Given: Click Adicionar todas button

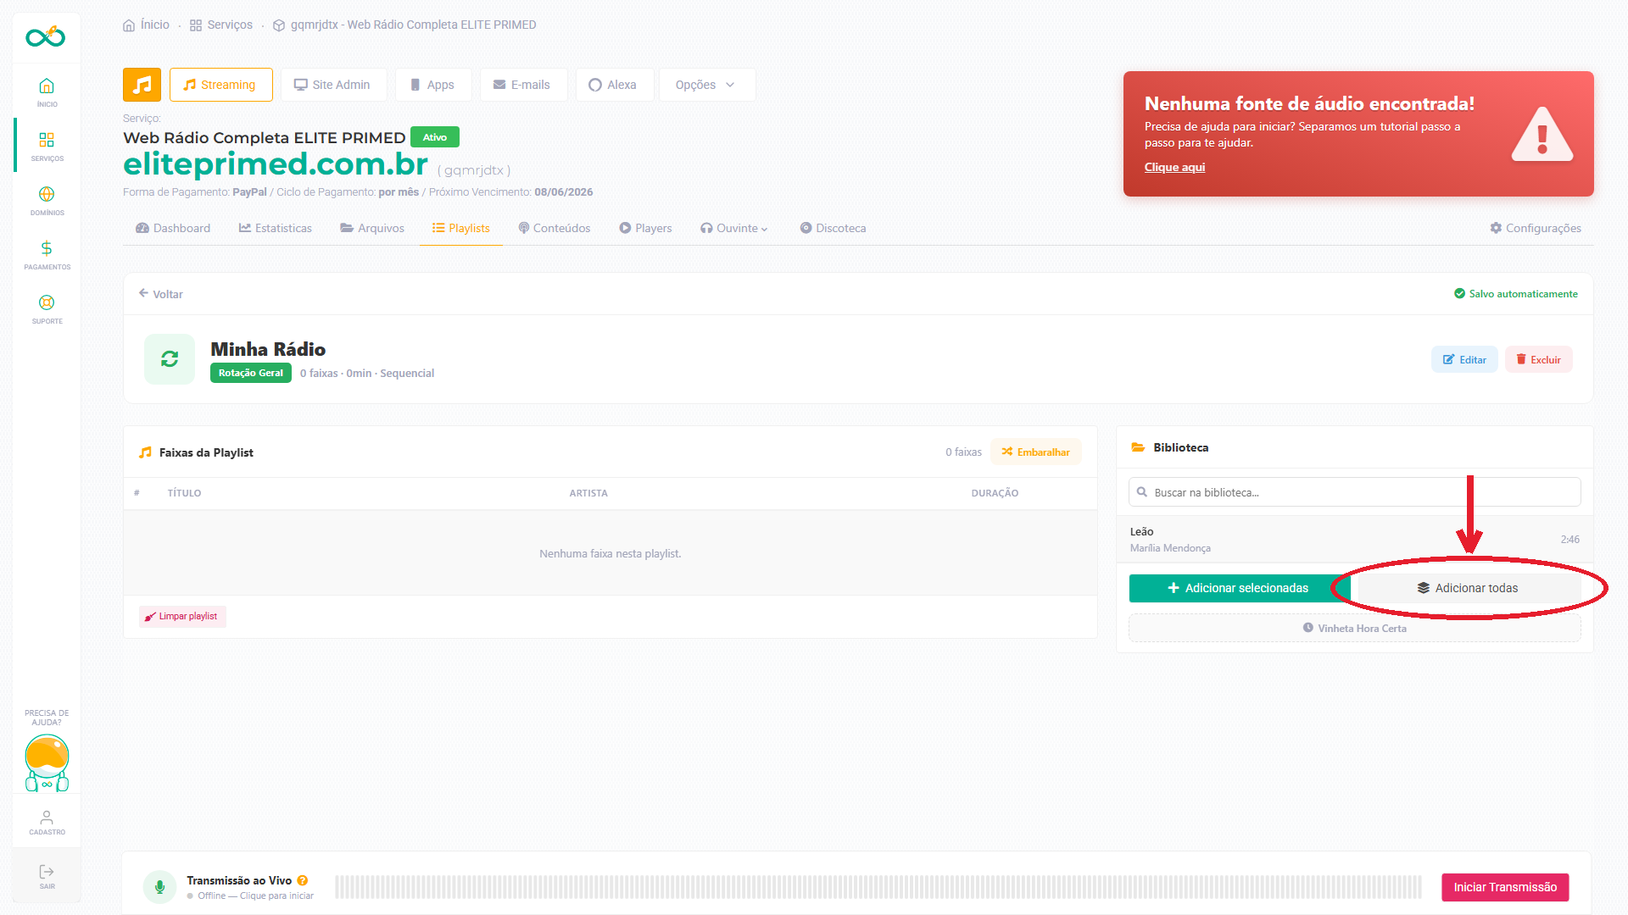Looking at the screenshot, I should point(1468,588).
